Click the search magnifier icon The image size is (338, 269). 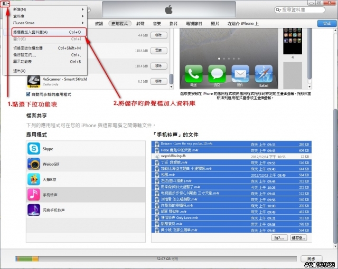tap(278, 10)
